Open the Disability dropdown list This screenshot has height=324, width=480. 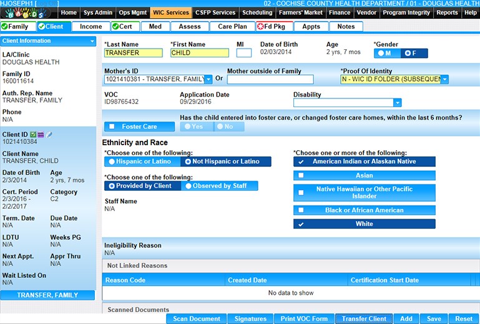pyautogui.click(x=397, y=103)
